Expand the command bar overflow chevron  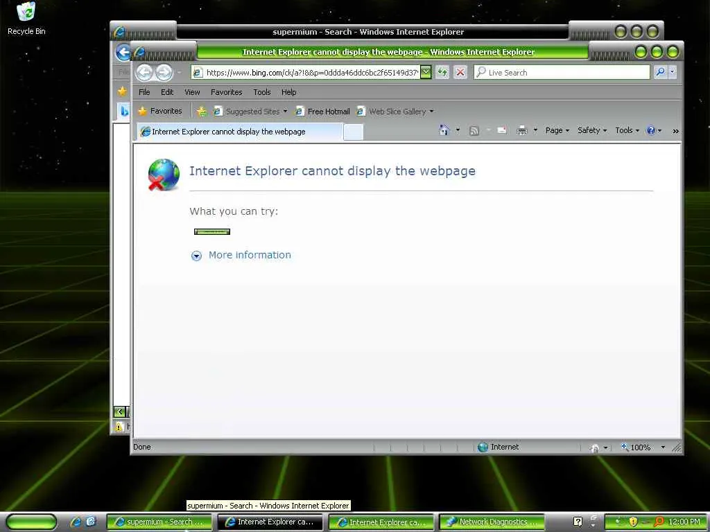(675, 131)
